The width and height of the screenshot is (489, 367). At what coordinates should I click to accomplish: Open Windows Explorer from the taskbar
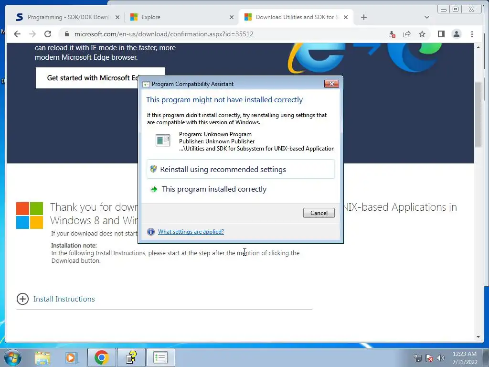point(43,357)
